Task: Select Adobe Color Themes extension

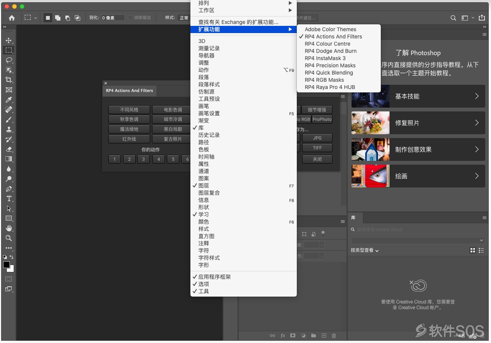Action: pyautogui.click(x=339, y=29)
